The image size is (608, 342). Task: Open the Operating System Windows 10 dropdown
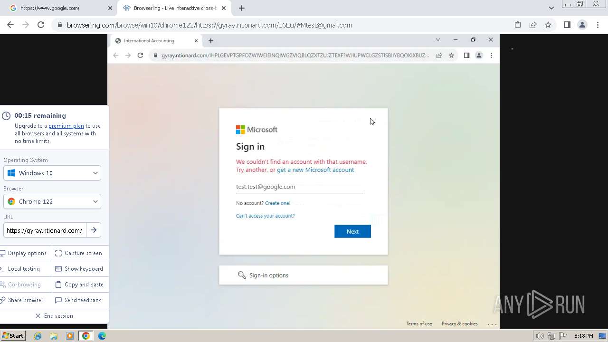click(52, 173)
